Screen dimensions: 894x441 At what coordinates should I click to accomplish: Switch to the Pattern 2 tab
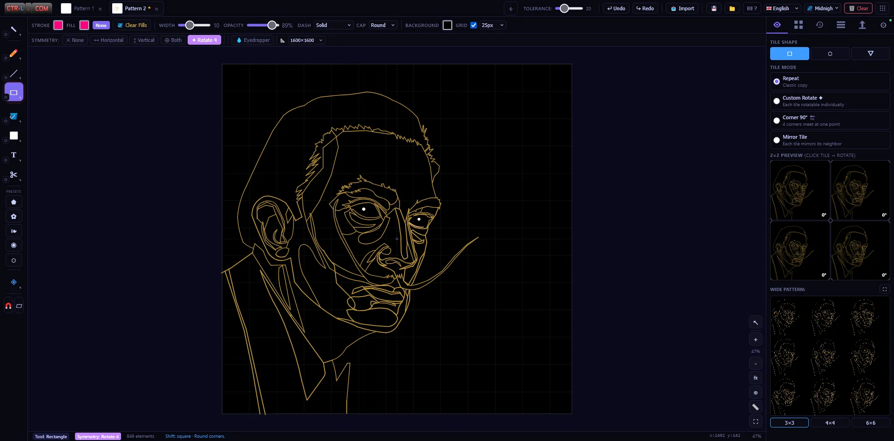pos(136,8)
